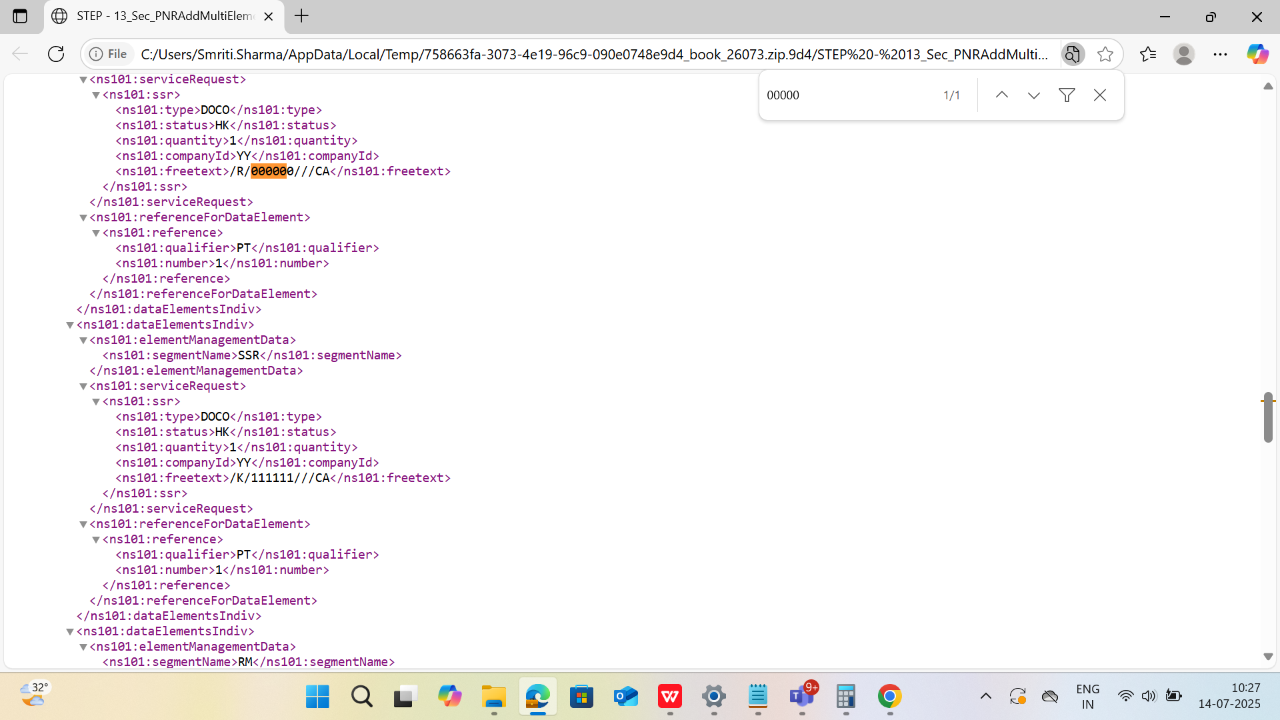Screen dimensions: 1280x720
Task: Click the scroll down arrow
Action: point(1268,657)
